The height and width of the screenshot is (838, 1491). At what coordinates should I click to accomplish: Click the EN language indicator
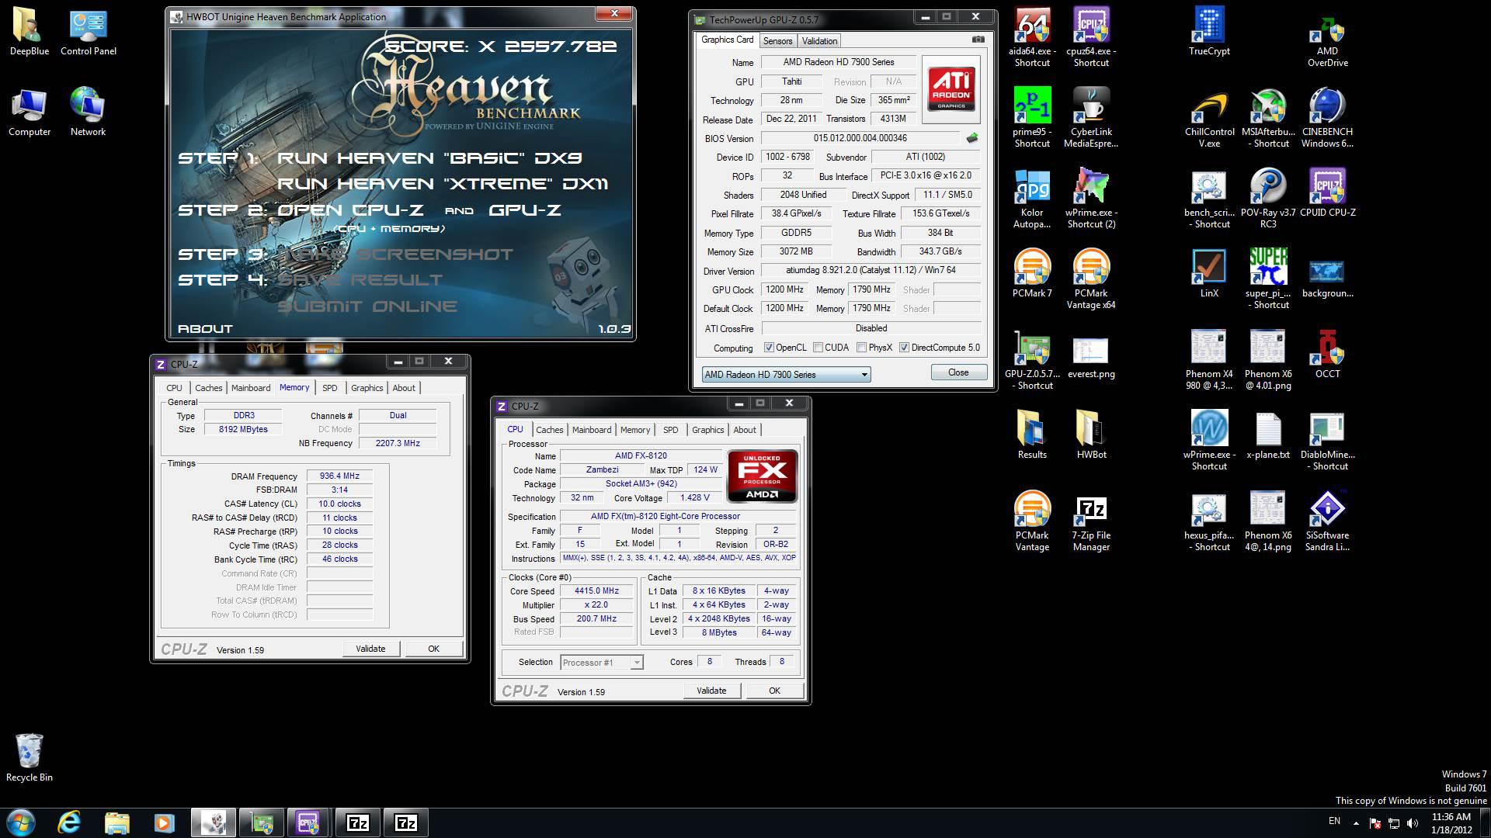point(1334,821)
